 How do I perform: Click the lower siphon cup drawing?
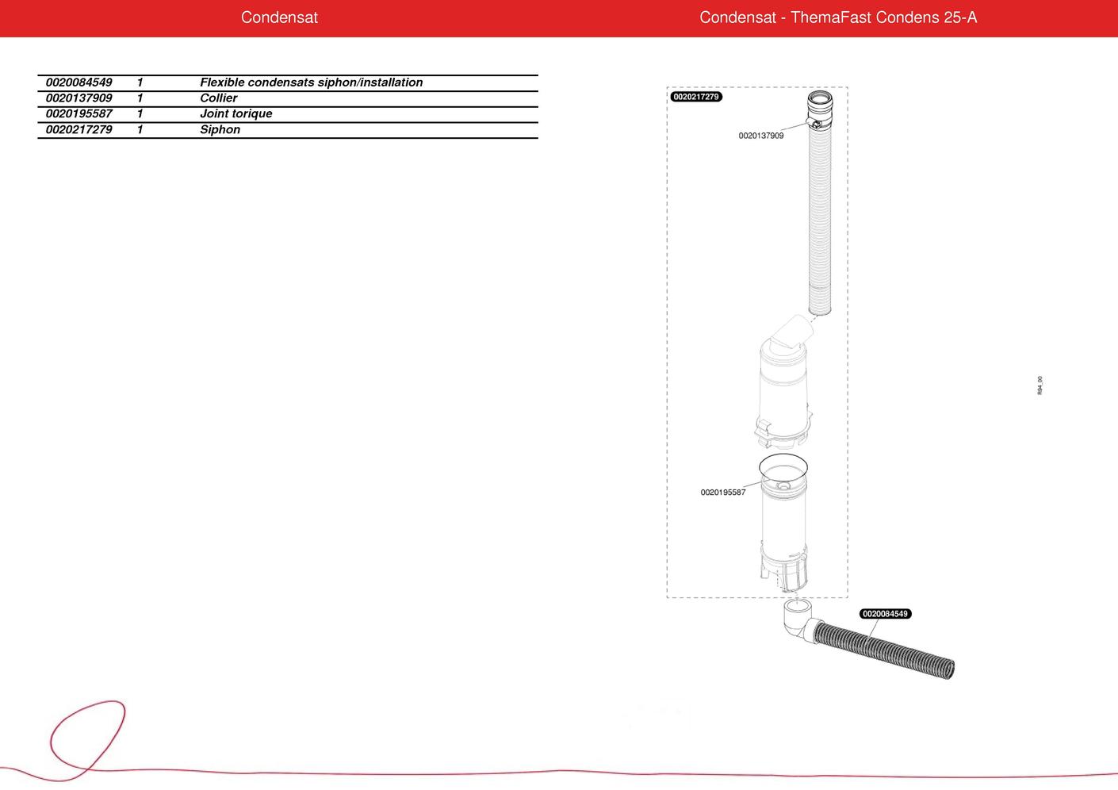point(783,531)
